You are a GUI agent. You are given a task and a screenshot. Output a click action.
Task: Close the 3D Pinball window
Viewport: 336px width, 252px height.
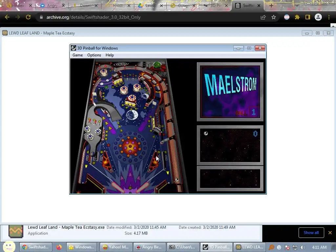tap(260, 48)
